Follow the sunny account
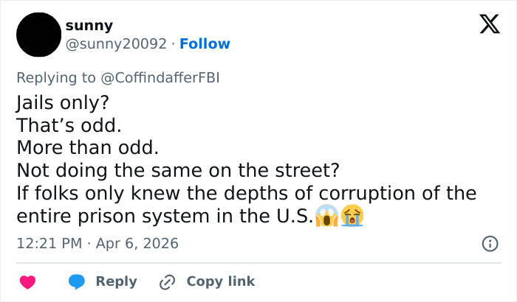The height and width of the screenshot is (302, 517). [x=205, y=44]
